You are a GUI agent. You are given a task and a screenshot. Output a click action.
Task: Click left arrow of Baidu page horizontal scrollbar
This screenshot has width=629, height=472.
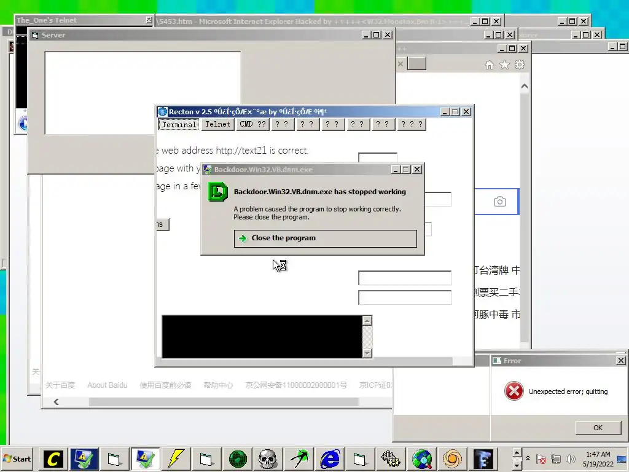tap(56, 402)
